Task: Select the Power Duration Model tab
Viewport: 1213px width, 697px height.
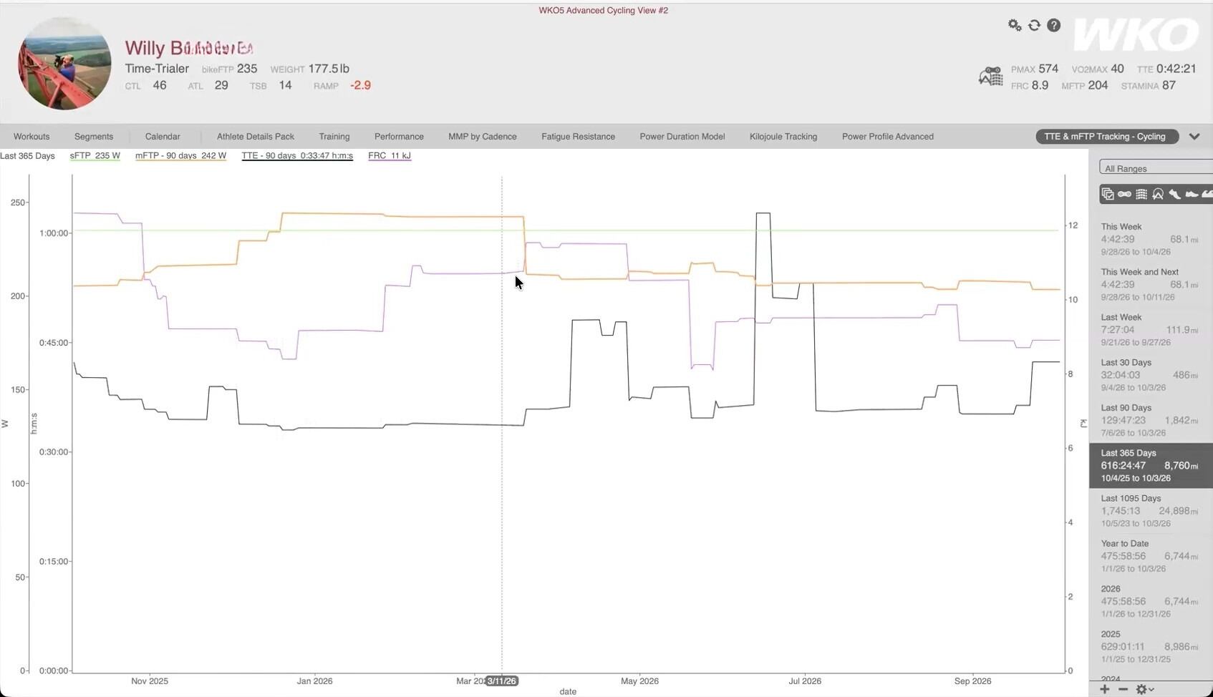Action: (x=682, y=137)
